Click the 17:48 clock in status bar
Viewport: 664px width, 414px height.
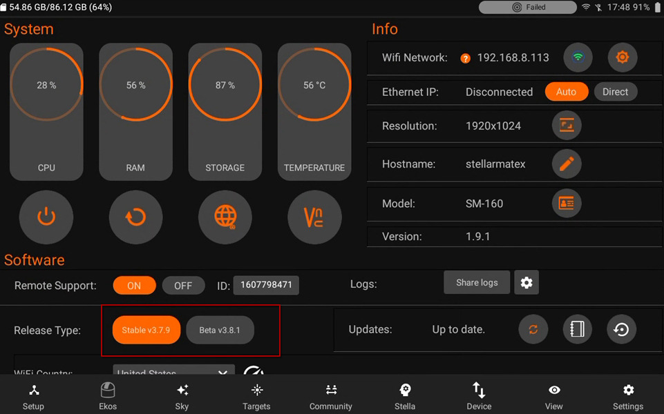point(618,7)
